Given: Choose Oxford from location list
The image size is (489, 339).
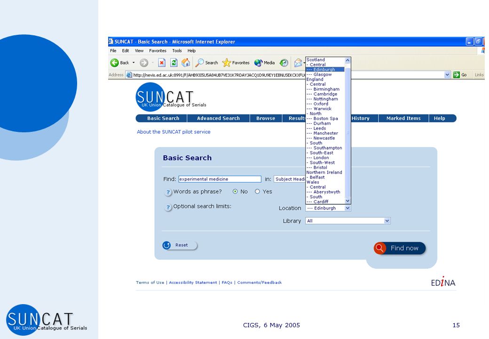Looking at the screenshot, I should pos(321,104).
